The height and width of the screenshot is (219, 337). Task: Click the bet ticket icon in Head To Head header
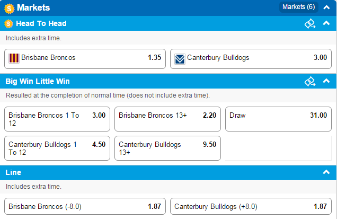[x=310, y=23]
